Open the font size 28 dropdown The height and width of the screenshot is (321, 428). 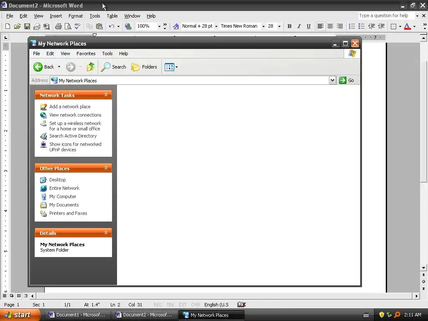tap(279, 26)
